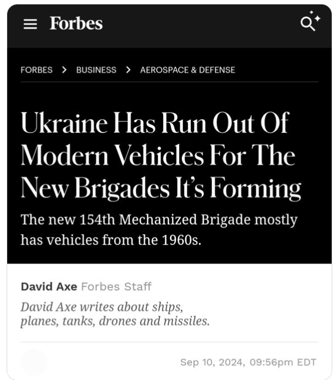Navigate to the BUSINESS breadcrumb section
Screen dimensions: 335x380
pos(96,70)
